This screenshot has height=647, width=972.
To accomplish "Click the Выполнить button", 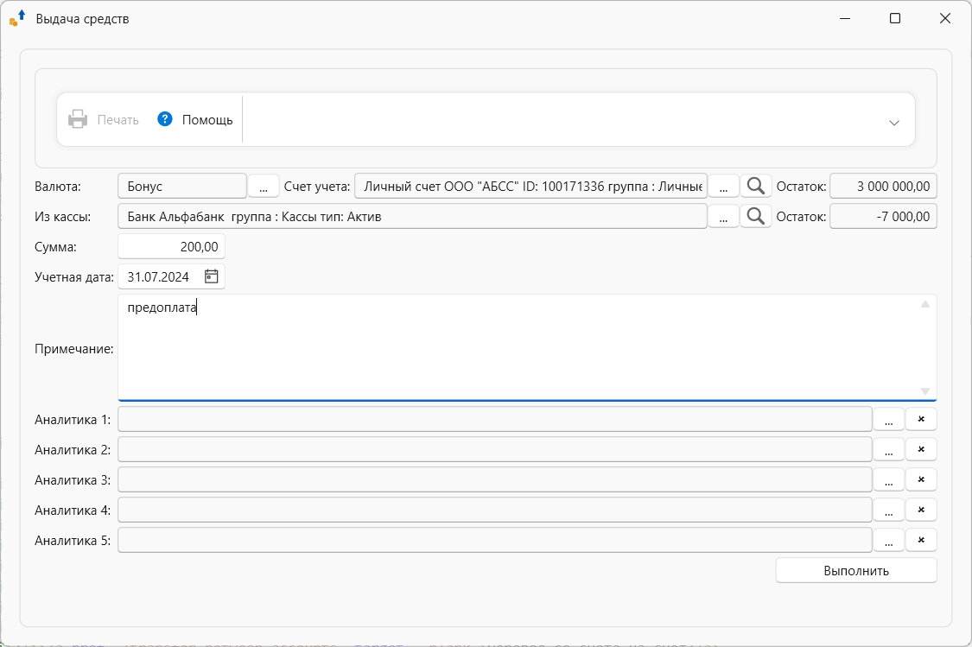I will tap(856, 571).
